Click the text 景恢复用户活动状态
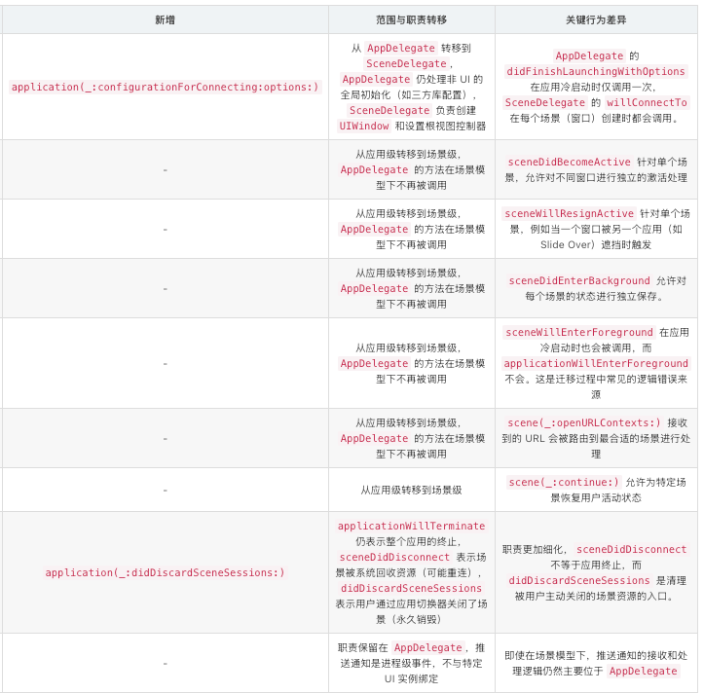Screen dimensions: 704x694 coord(596,497)
